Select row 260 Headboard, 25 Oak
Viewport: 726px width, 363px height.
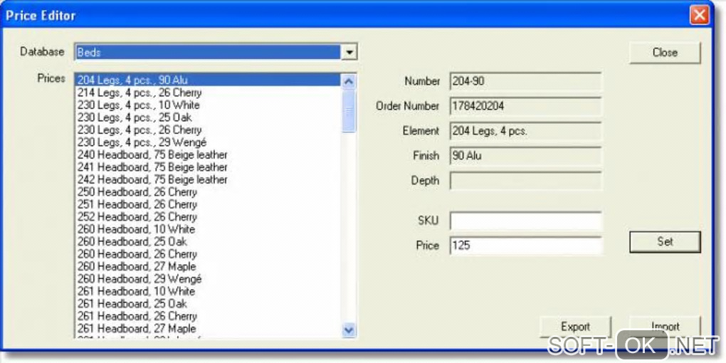pyautogui.click(x=209, y=242)
